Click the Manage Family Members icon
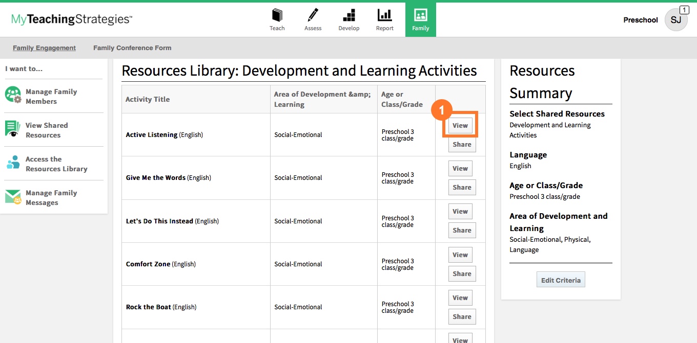Screen dimensions: 697x343 click(13, 96)
